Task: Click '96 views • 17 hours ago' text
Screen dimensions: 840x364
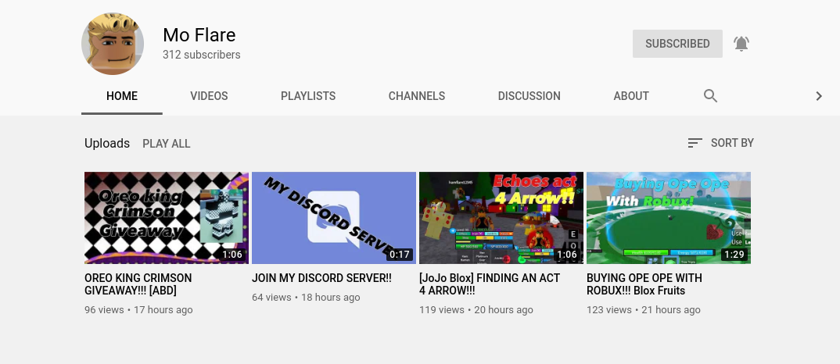Action: pyautogui.click(x=138, y=310)
